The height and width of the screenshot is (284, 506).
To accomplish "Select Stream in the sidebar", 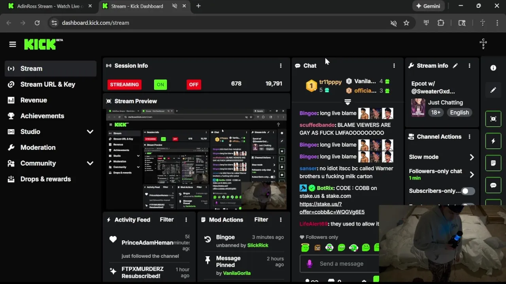I will pyautogui.click(x=51, y=69).
